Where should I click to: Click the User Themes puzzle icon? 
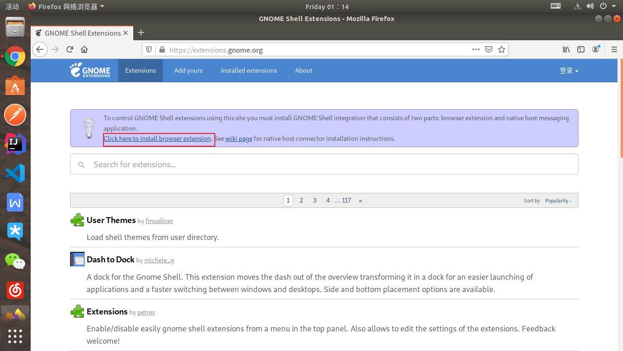point(77,220)
